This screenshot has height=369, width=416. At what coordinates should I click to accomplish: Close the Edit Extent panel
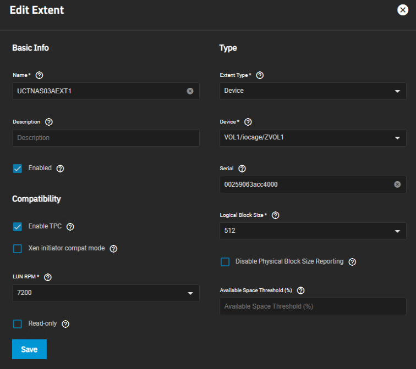(x=402, y=10)
